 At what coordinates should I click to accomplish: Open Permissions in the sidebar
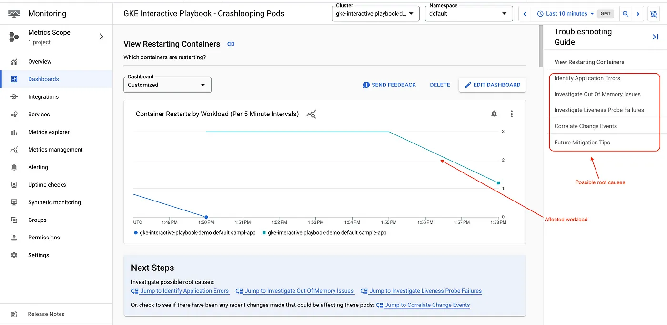tap(44, 238)
